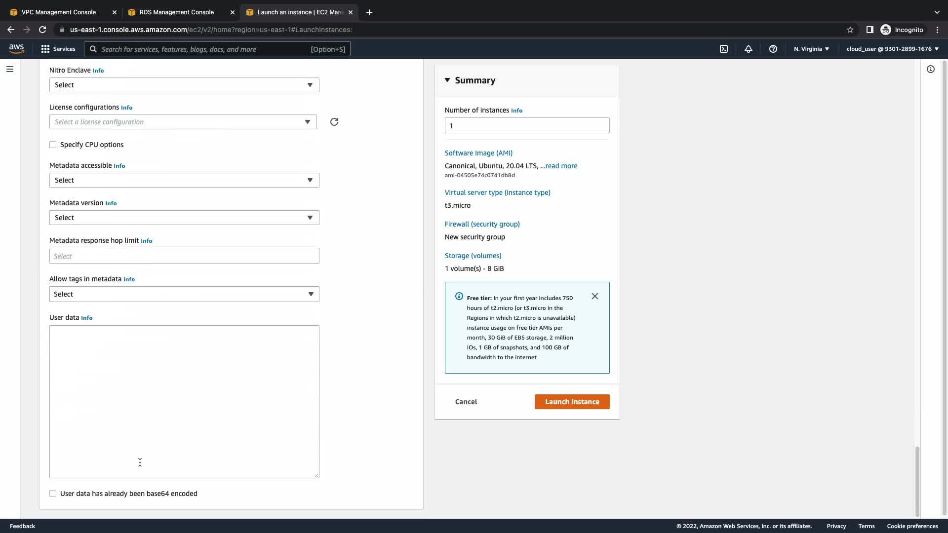Click the support help question icon
Screen dimensions: 948x533
coord(773,49)
